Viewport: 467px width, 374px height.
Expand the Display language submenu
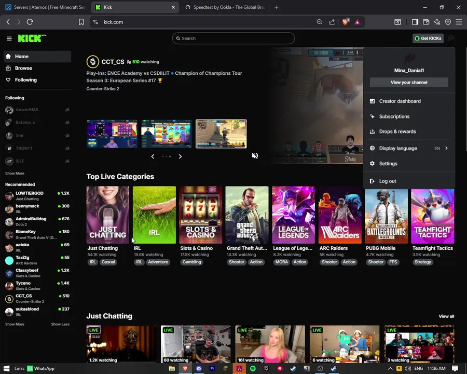click(409, 148)
